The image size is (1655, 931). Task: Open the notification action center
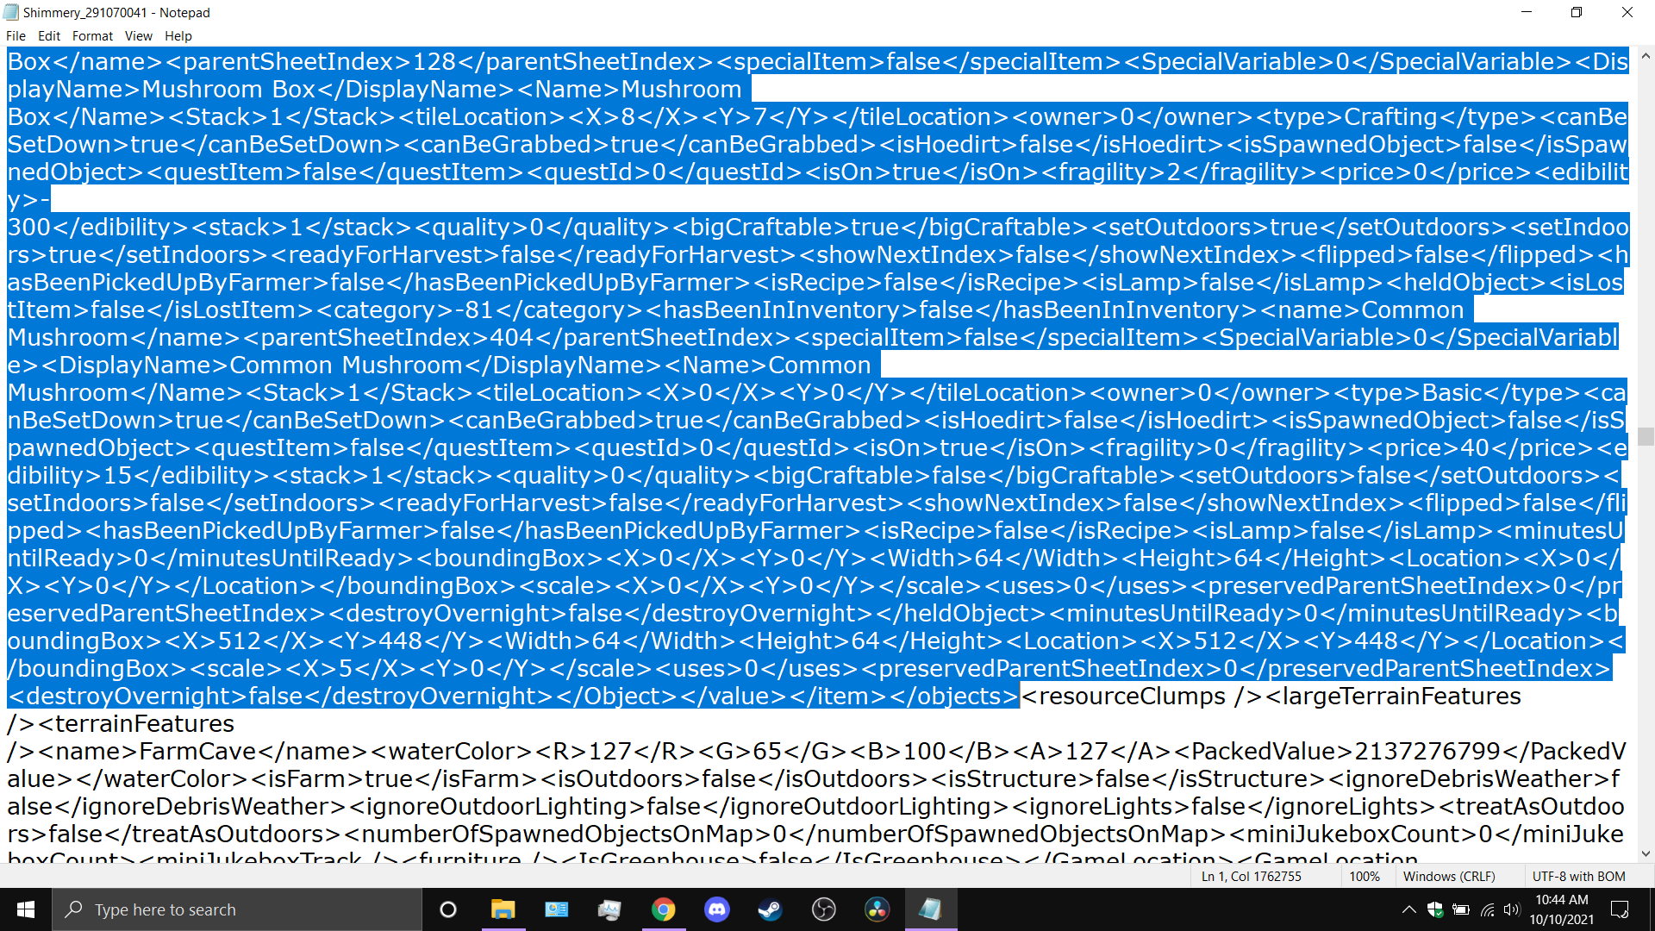pos(1620,909)
